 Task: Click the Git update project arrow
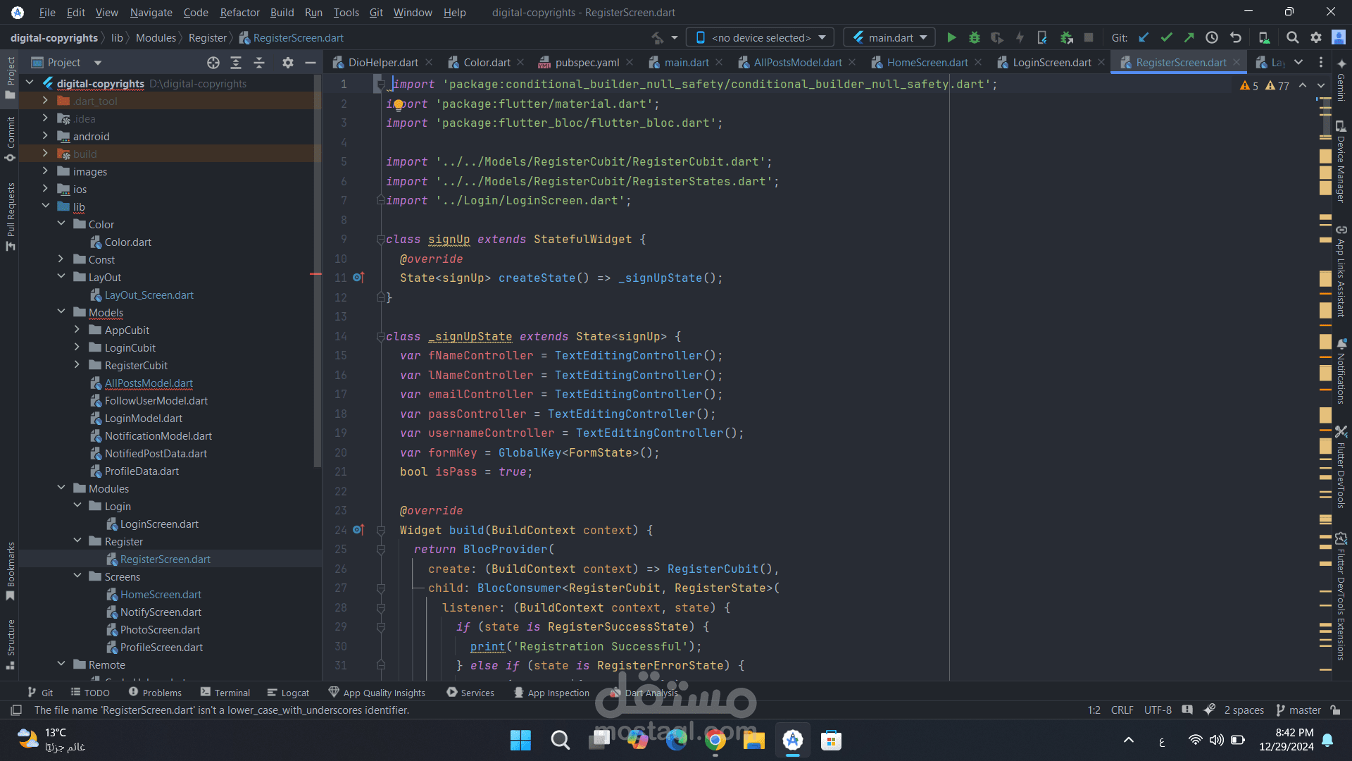(1144, 38)
